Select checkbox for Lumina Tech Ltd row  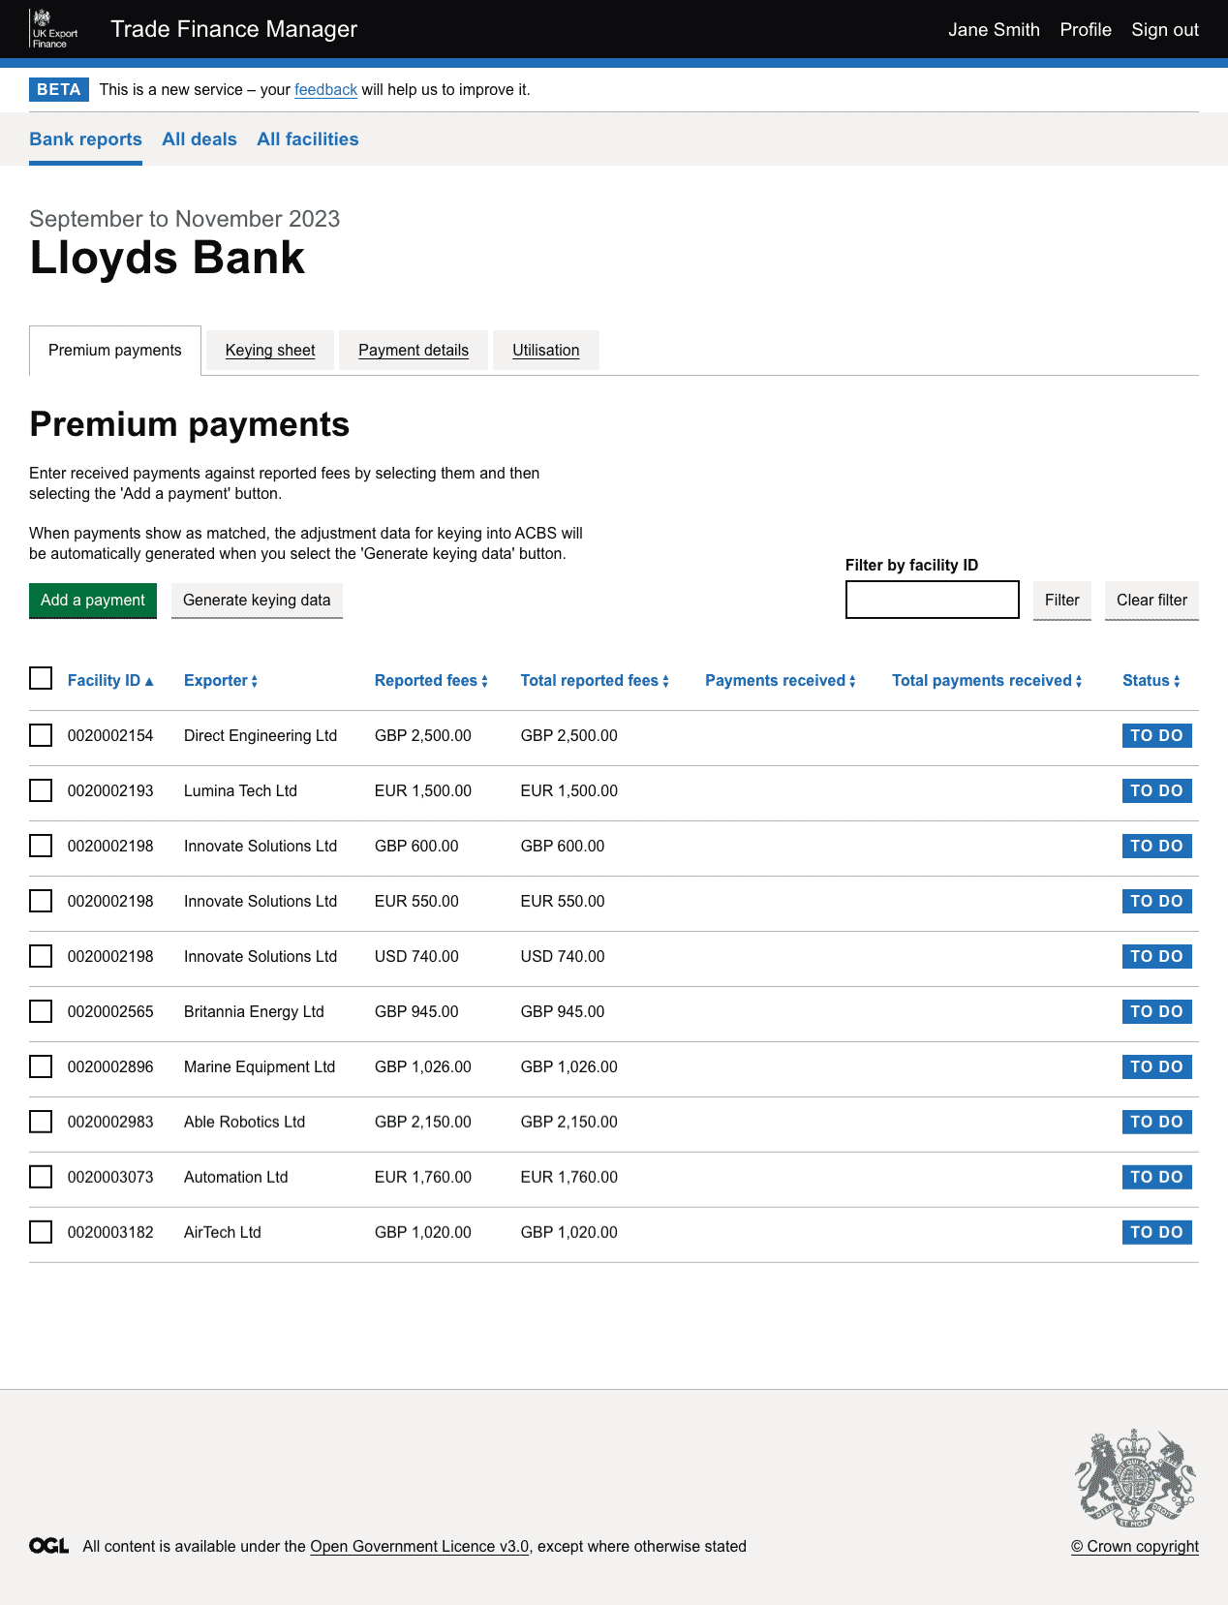click(41, 790)
